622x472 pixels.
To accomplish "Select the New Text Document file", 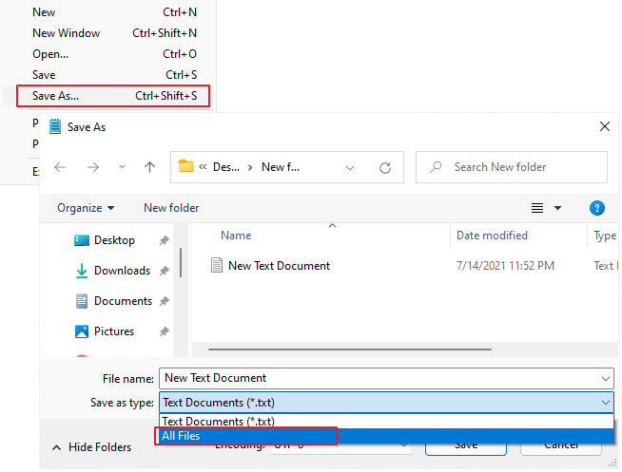I will coord(279,266).
